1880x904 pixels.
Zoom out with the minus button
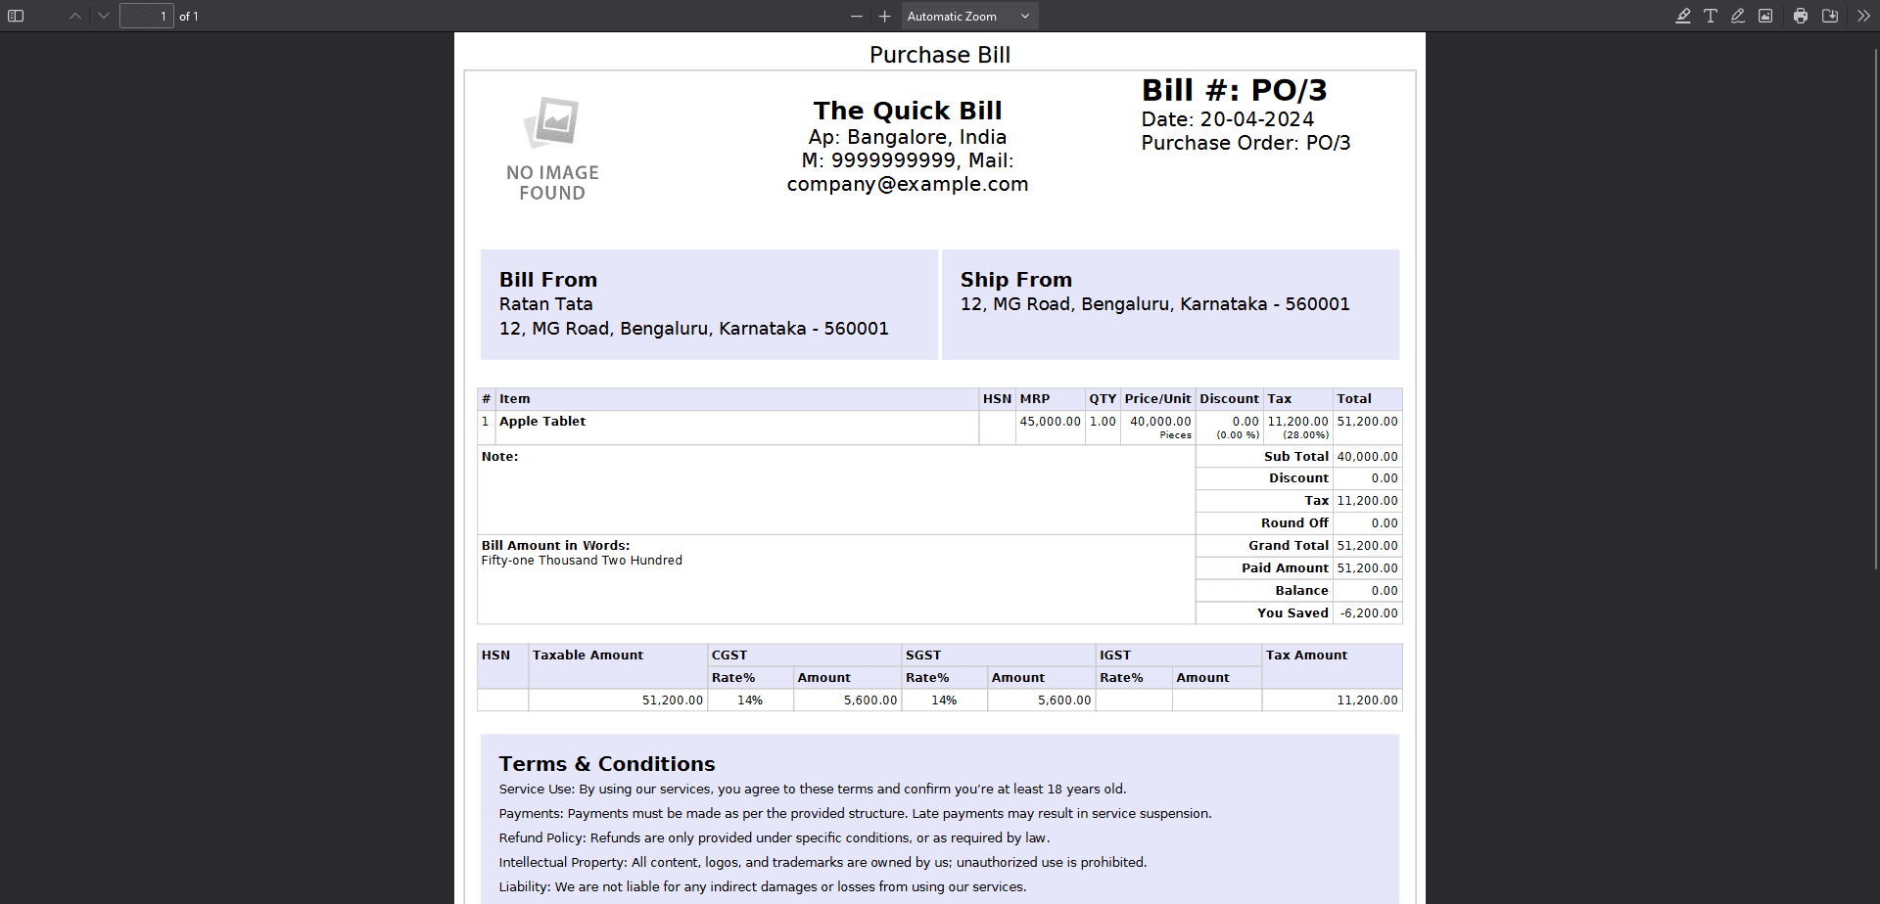[857, 16]
